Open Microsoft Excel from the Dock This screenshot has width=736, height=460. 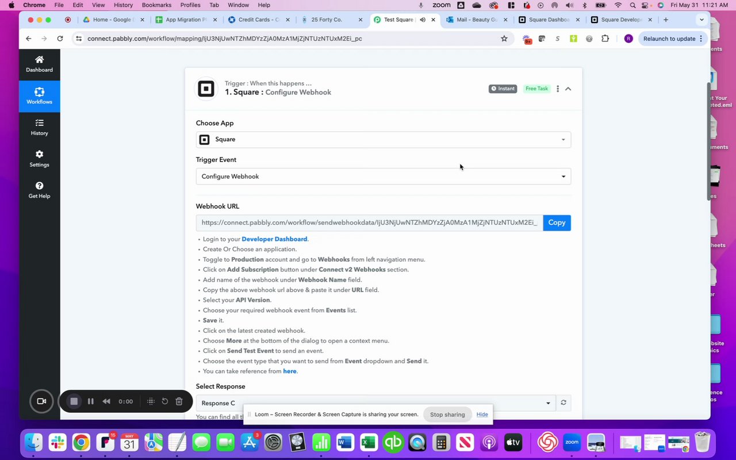369,442
